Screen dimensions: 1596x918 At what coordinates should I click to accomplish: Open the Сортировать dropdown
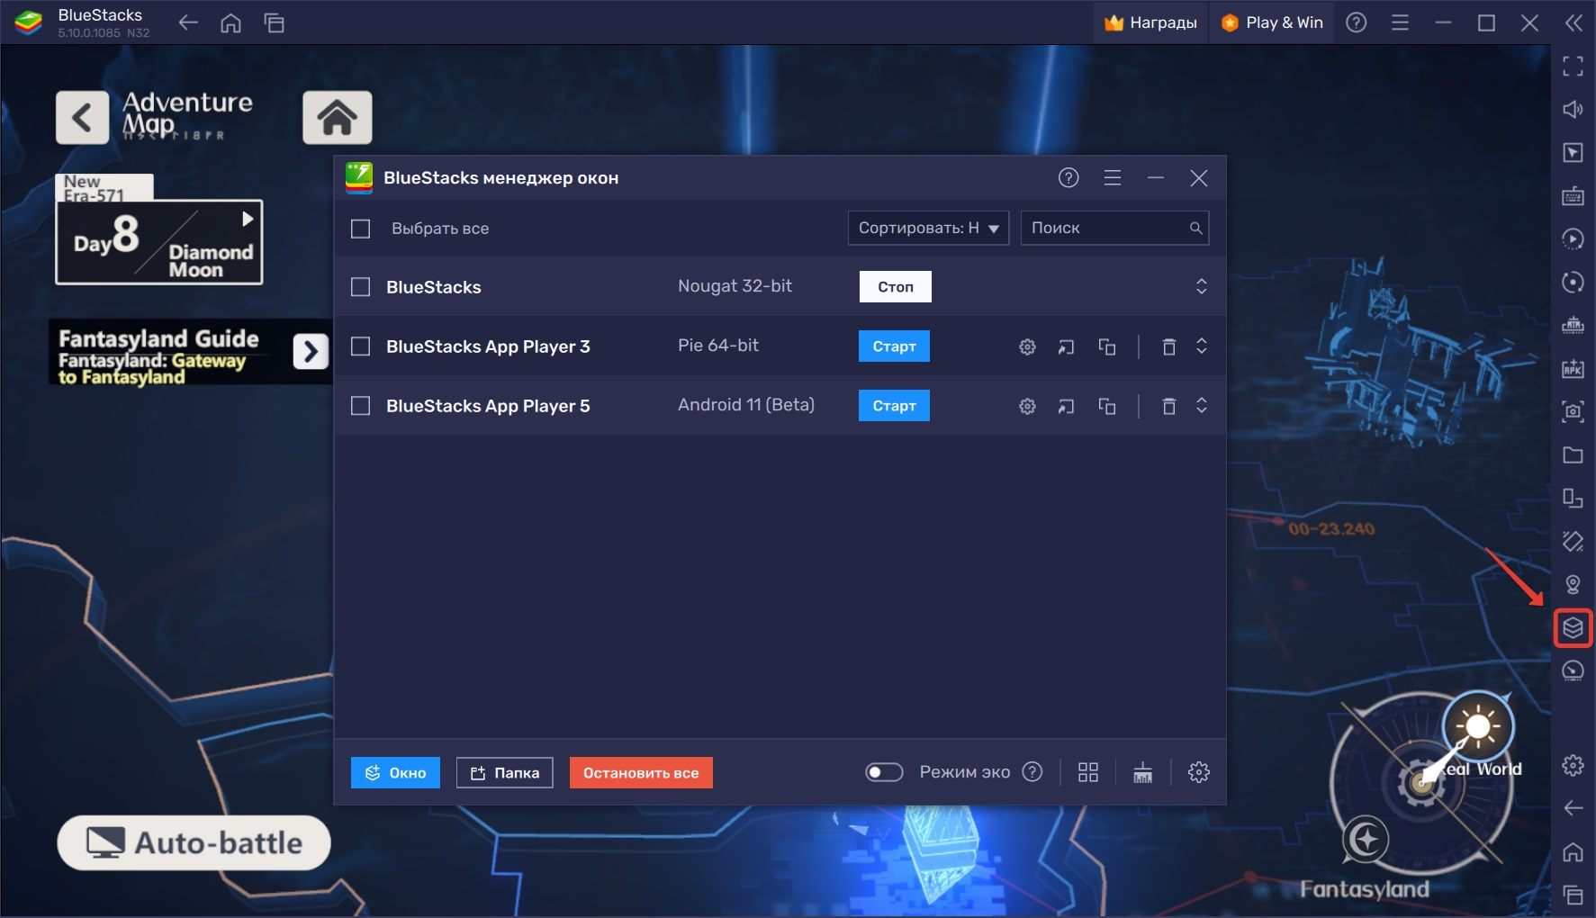pyautogui.click(x=928, y=228)
